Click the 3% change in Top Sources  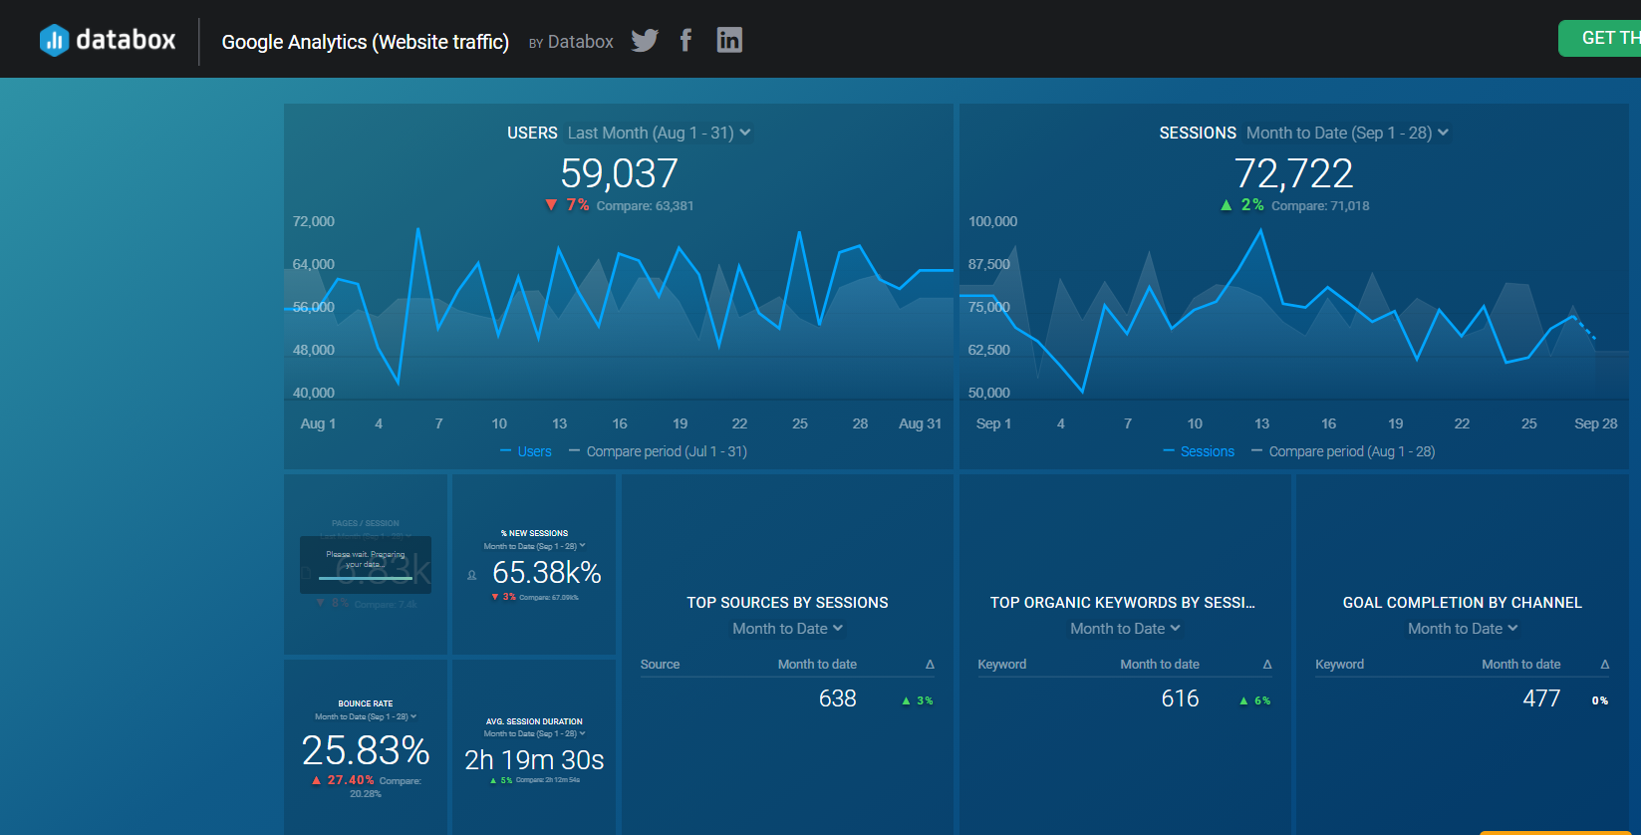click(925, 700)
